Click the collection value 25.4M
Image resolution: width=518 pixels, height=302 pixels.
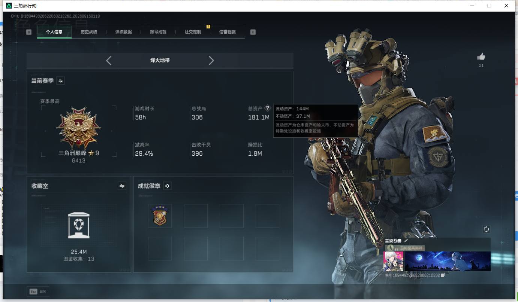click(79, 252)
